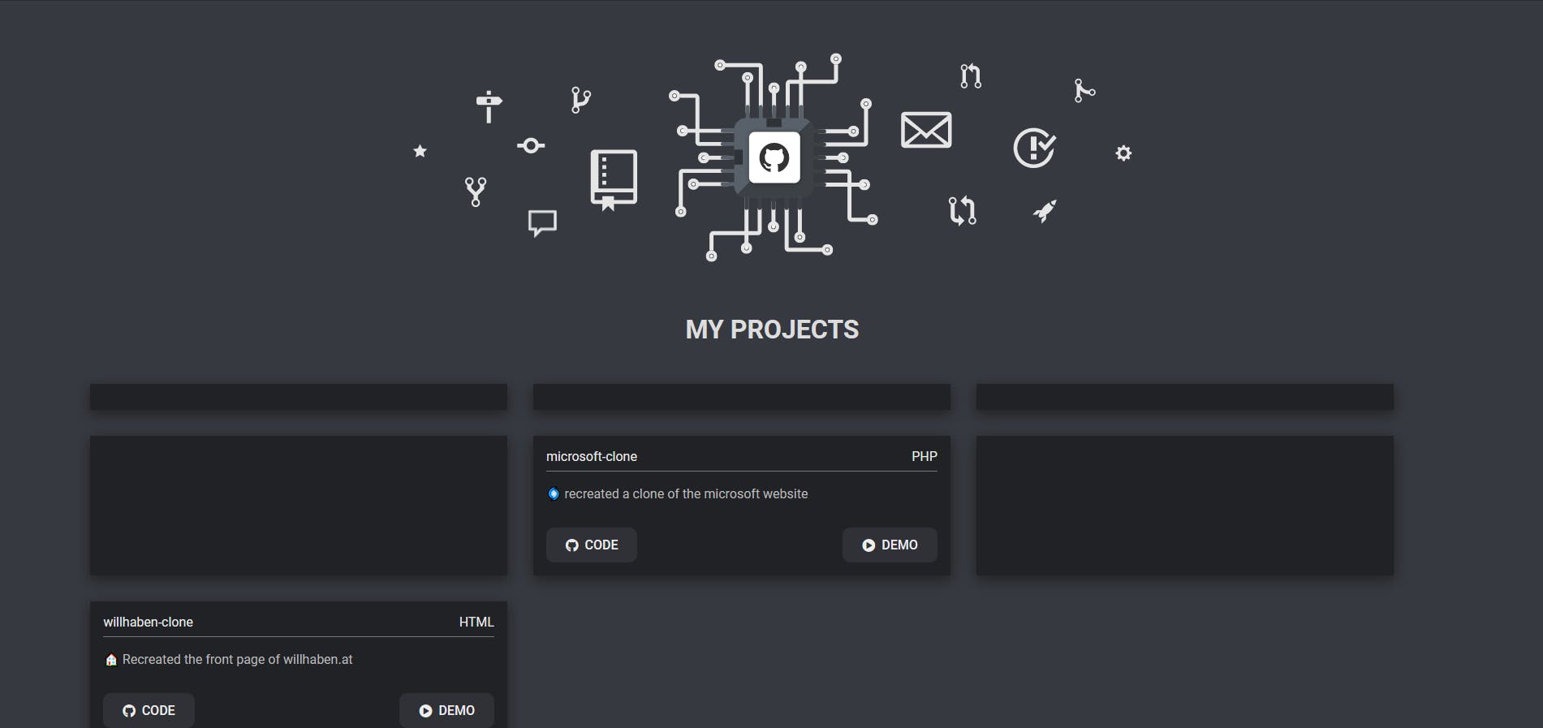This screenshot has width=1543, height=728.
Task: Click the git merge icon near the gear
Action: point(1084,90)
